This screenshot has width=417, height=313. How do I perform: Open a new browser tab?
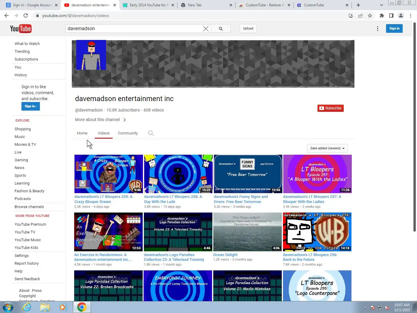tap(358, 5)
